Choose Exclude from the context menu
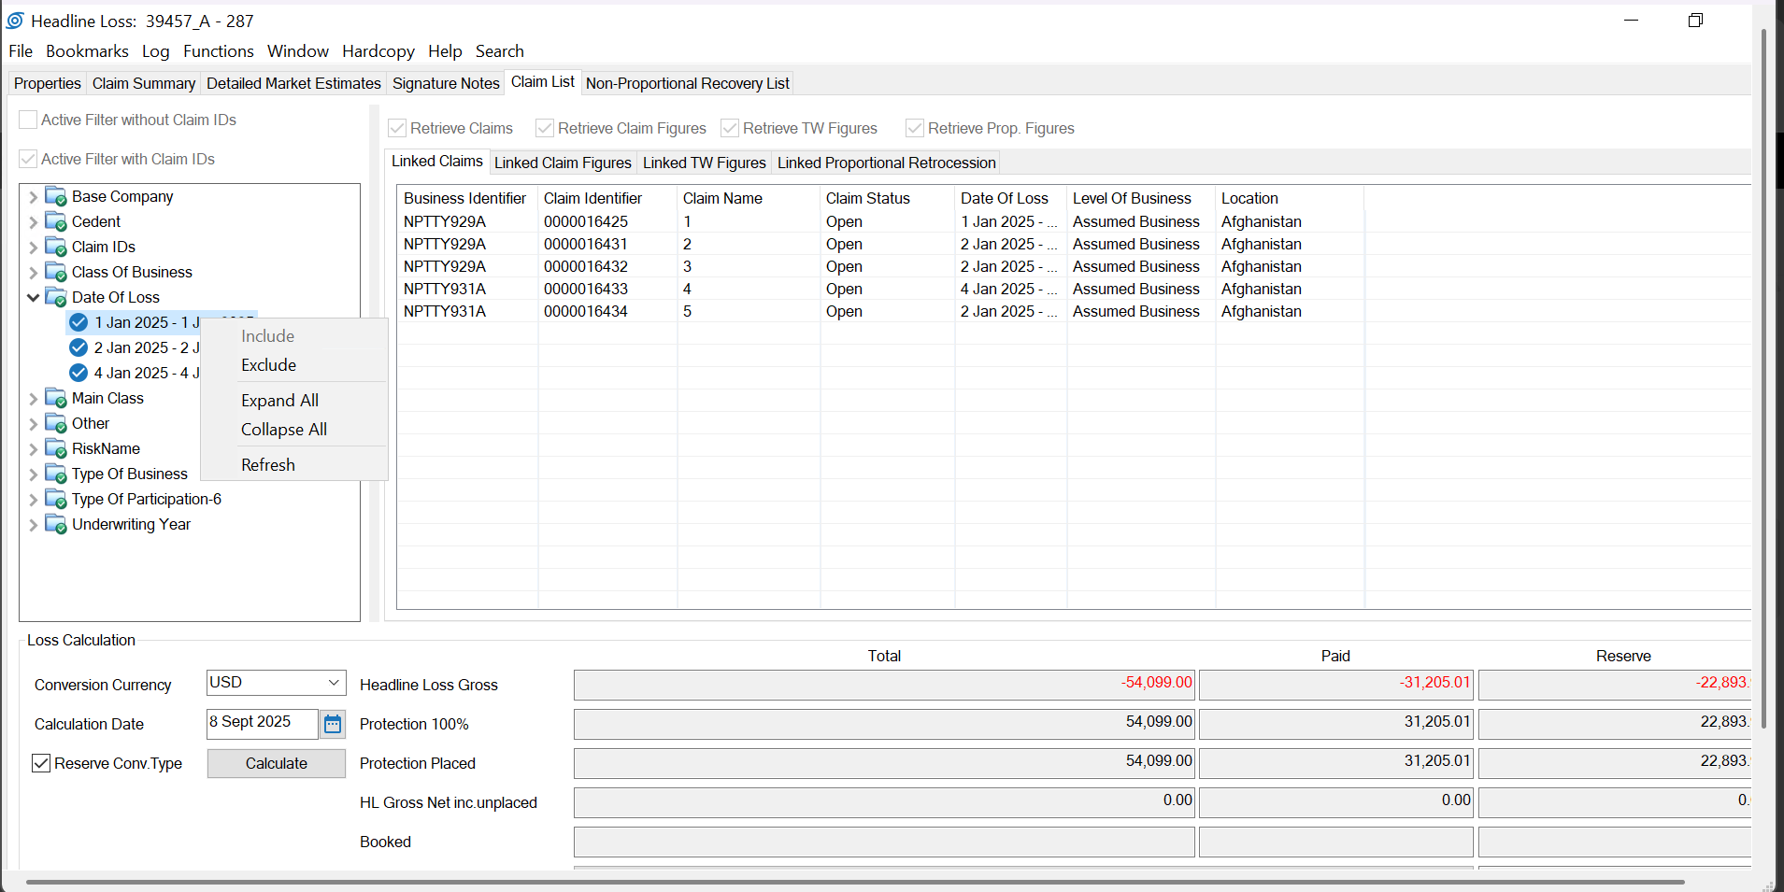Screen dimensions: 1784x892 point(269,365)
